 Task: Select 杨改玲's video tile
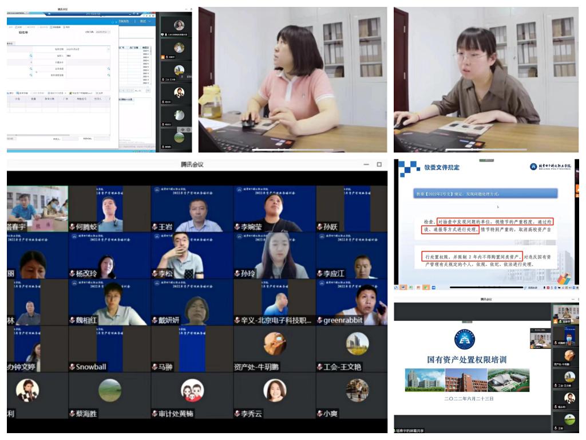pyautogui.click(x=110, y=256)
